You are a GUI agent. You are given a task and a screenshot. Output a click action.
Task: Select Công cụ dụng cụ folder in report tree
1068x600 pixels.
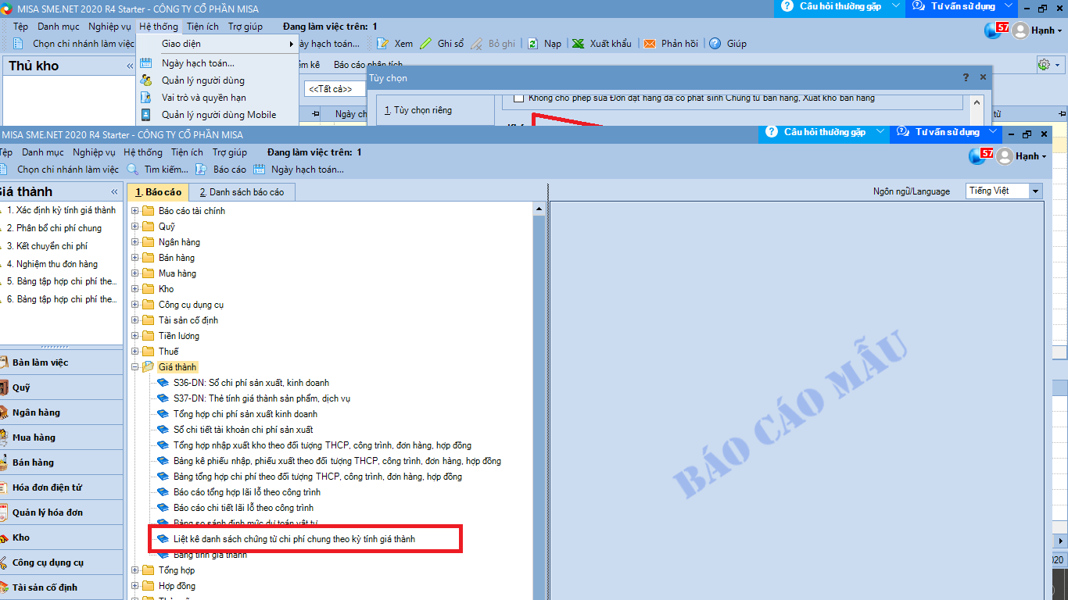(x=191, y=305)
